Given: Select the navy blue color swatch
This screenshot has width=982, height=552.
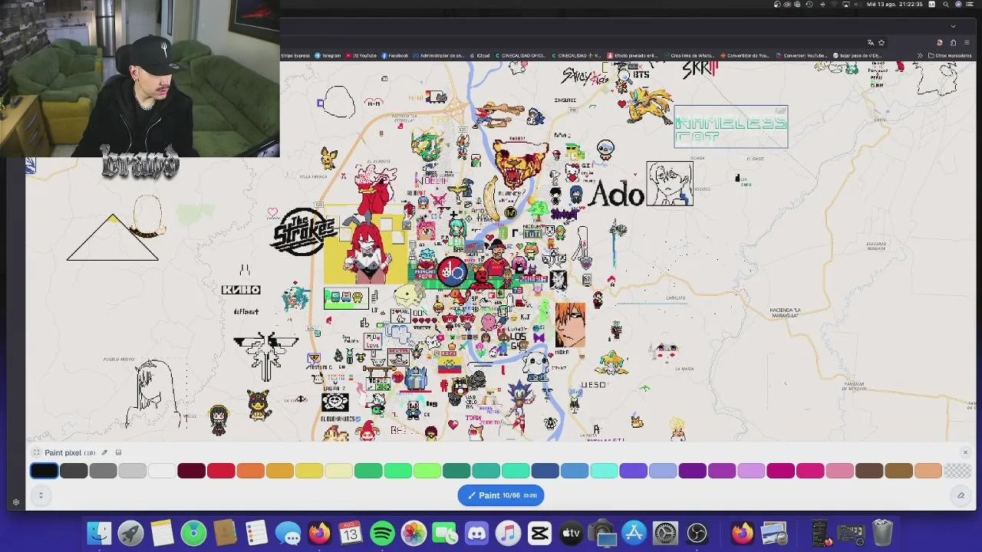Looking at the screenshot, I should coord(545,471).
